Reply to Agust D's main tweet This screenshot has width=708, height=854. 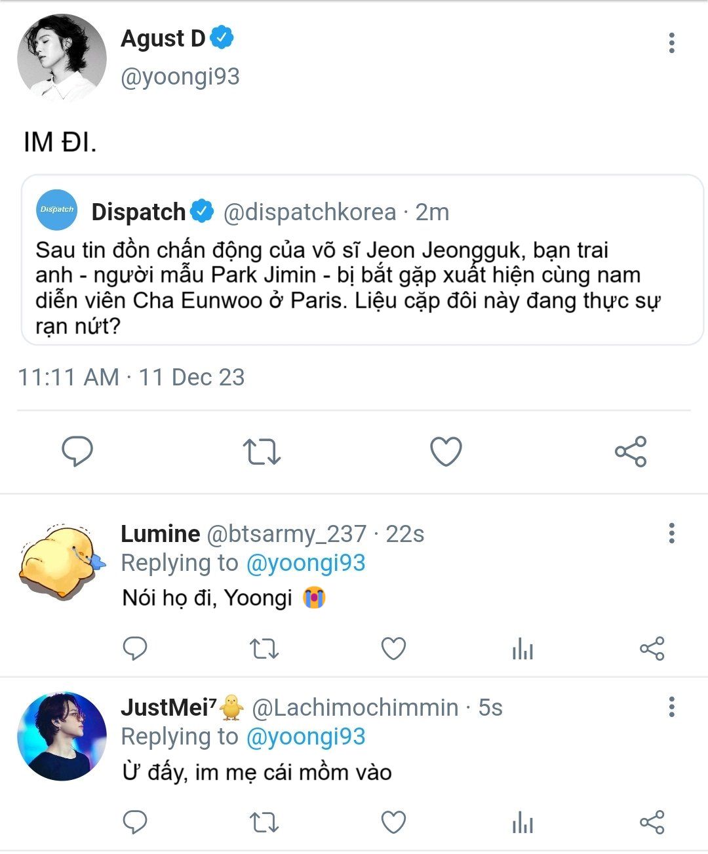tap(77, 452)
